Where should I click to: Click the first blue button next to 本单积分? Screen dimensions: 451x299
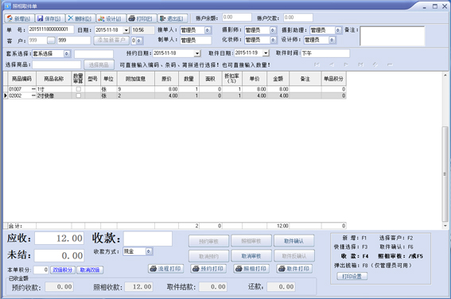point(63,270)
